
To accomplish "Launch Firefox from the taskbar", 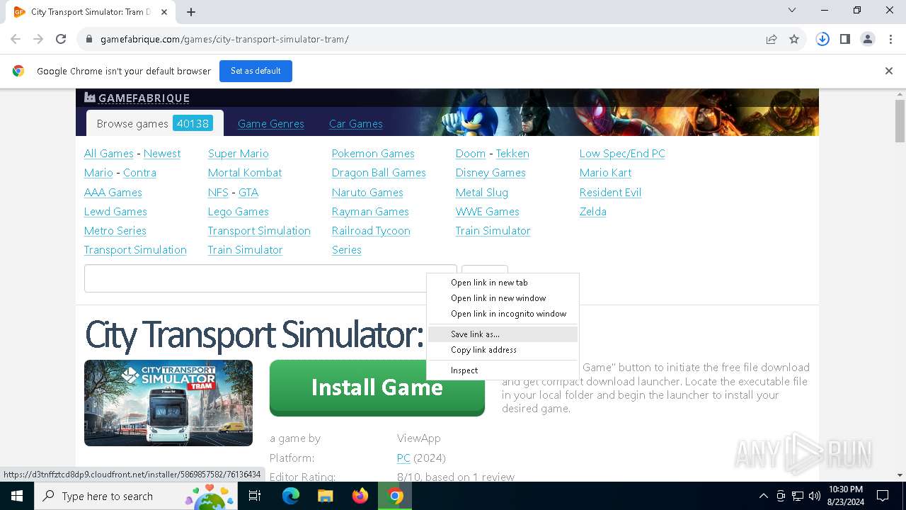I will (x=360, y=496).
